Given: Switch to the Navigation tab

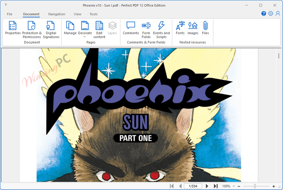Looking at the screenshot, I should 57,14.
